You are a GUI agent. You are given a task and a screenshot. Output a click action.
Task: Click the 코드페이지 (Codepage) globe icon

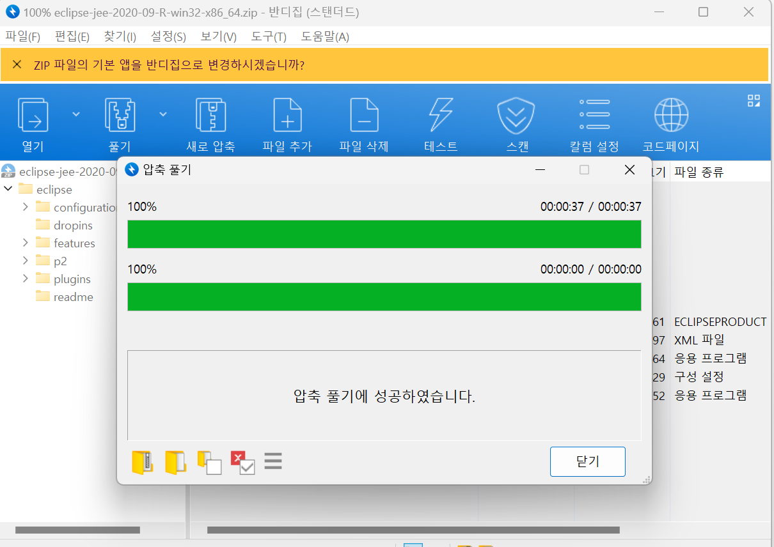(671, 115)
